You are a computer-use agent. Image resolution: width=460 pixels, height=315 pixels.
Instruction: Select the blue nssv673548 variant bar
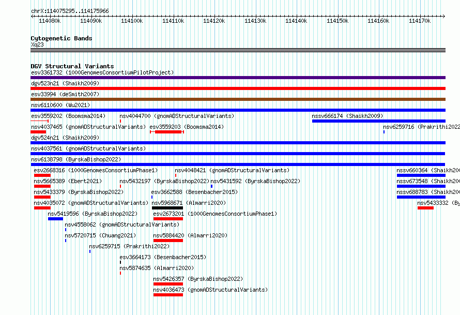[421, 186]
